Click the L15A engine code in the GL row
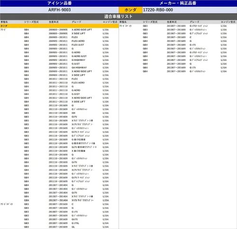This screenshot has height=229, width=237. [106, 227]
